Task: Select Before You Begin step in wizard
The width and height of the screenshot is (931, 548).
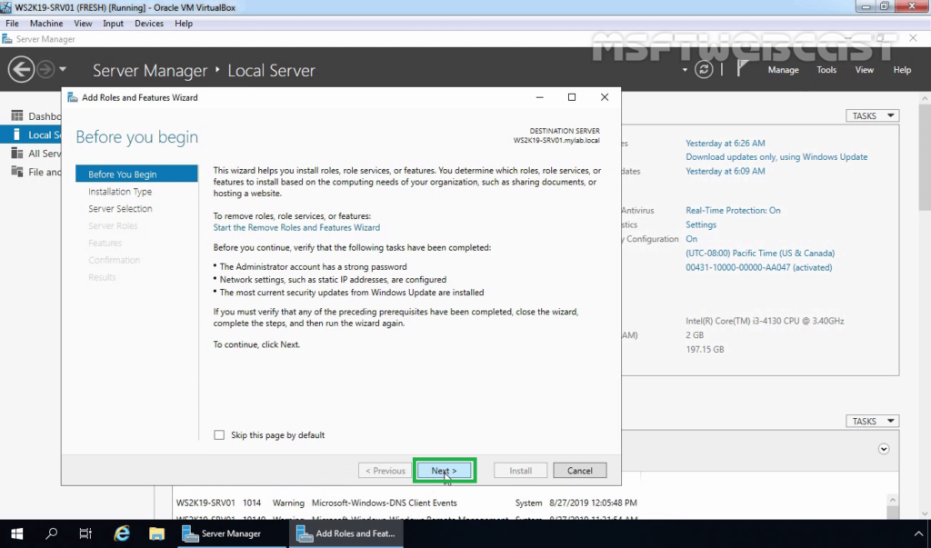Action: coord(136,174)
